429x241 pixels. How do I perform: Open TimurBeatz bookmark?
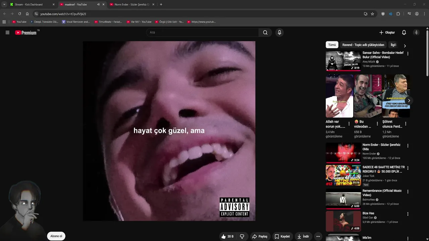(108, 22)
